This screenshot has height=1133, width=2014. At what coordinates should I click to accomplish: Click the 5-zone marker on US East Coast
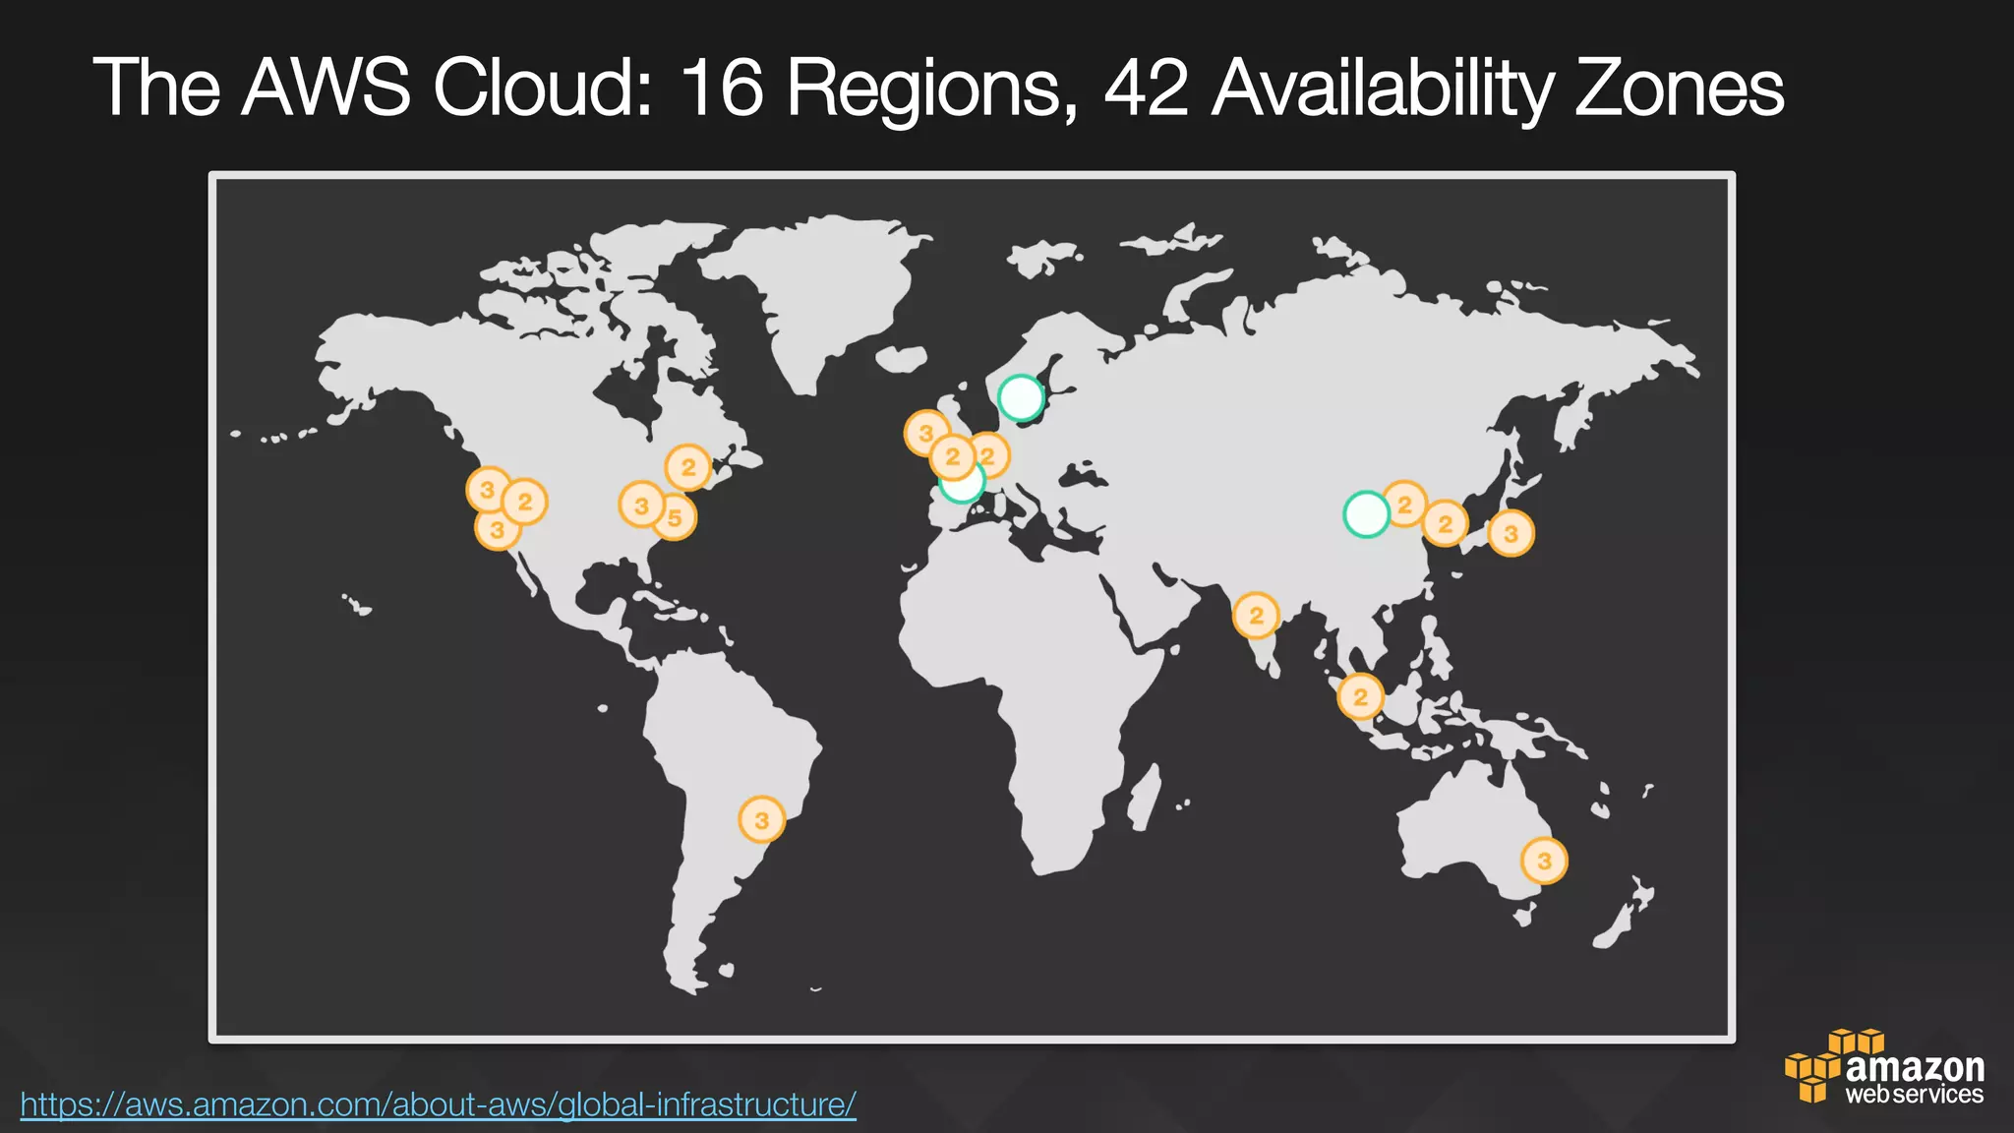[x=677, y=518]
